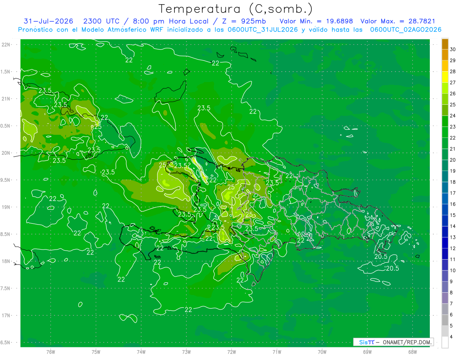Click the legend scale value '30'
Viewport: 463px width, 357px height.
(453, 49)
